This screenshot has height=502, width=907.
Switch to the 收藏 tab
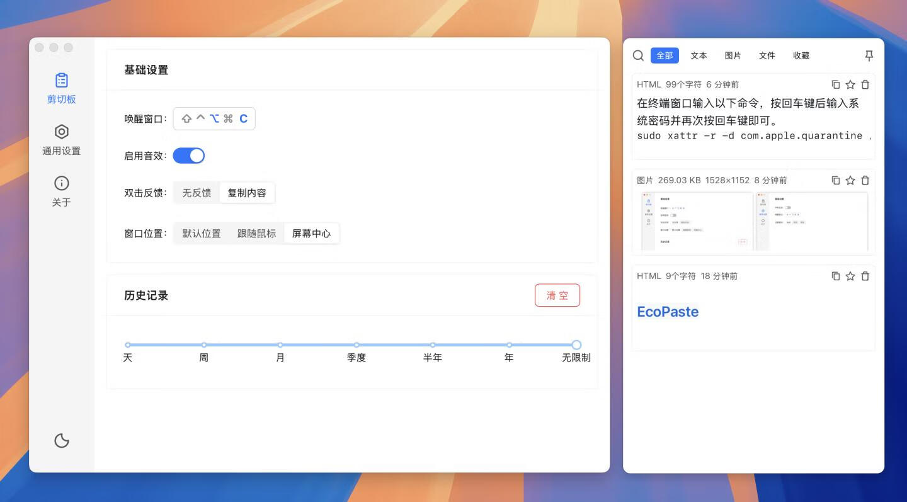(801, 55)
